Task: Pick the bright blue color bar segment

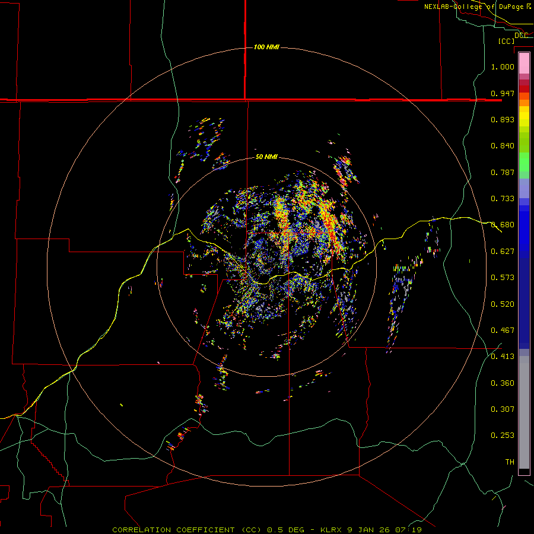Action: coord(524,231)
